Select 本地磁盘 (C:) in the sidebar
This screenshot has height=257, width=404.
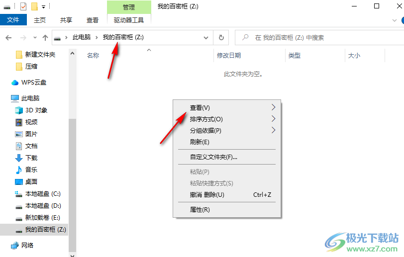tap(43, 194)
